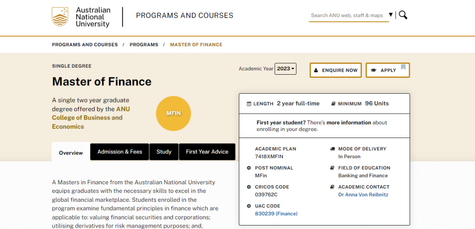Viewport: 475px width, 229px height.
Task: Click the bookmark icon on the Apply button
Action: click(403, 67)
